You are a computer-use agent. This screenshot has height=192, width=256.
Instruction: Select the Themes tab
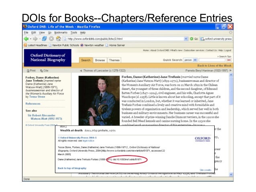[x=114, y=60]
